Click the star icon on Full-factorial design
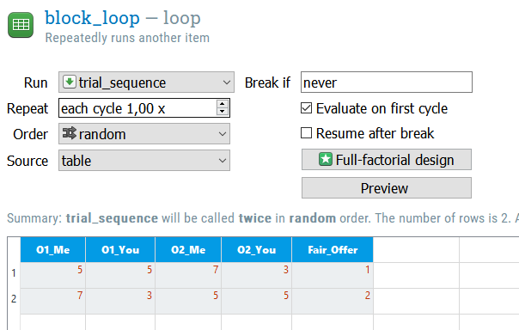Screen dimensions: 519x330 (326, 159)
